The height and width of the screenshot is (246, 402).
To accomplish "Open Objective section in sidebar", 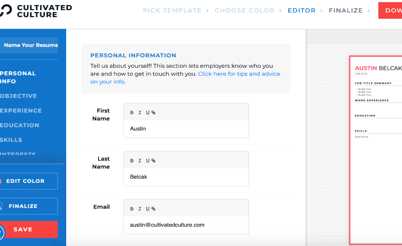I will (x=19, y=96).
